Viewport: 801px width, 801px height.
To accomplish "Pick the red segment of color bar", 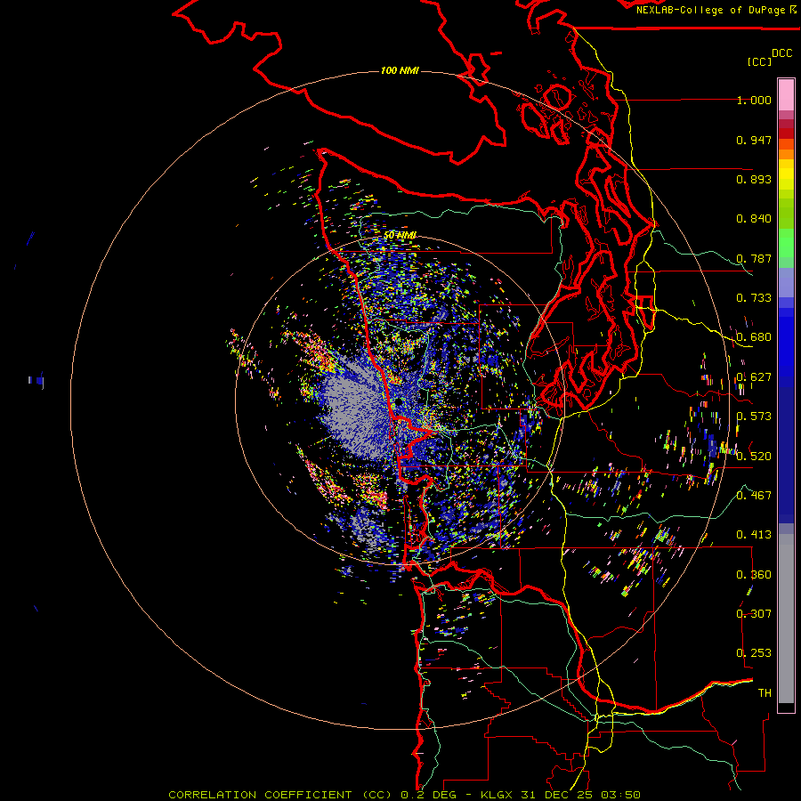I will click(x=786, y=133).
